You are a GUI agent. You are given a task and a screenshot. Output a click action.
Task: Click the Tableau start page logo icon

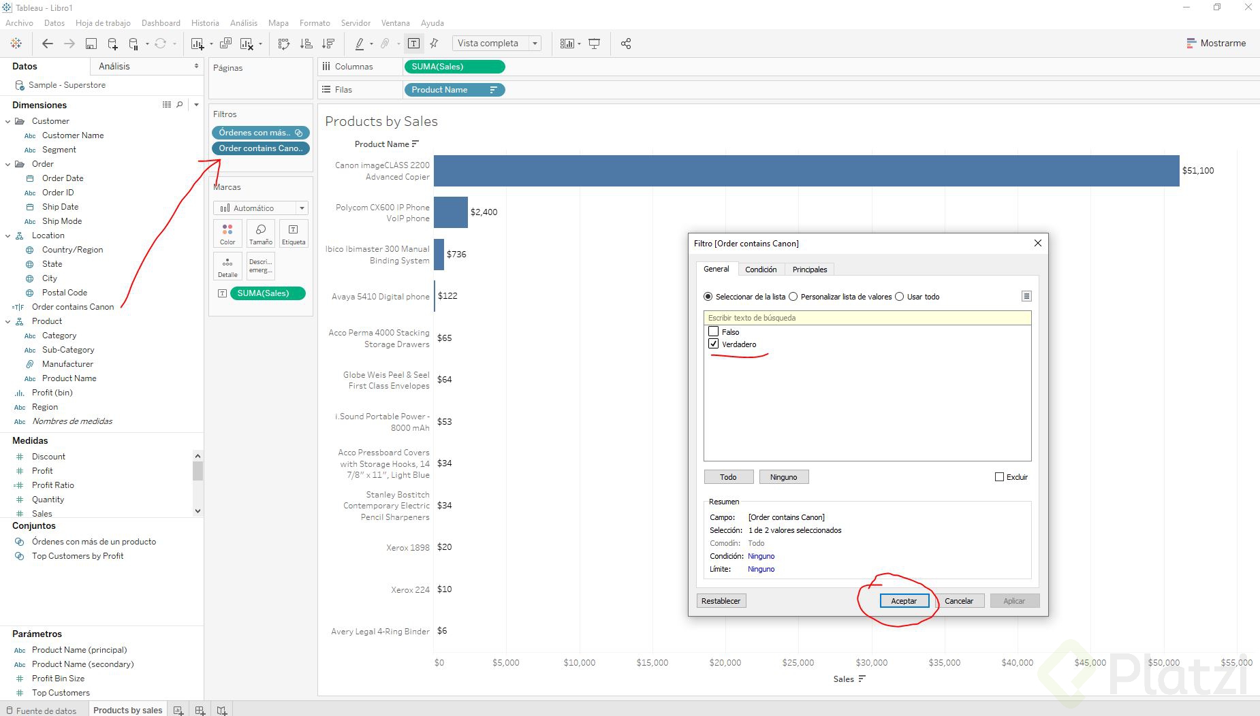tap(16, 44)
